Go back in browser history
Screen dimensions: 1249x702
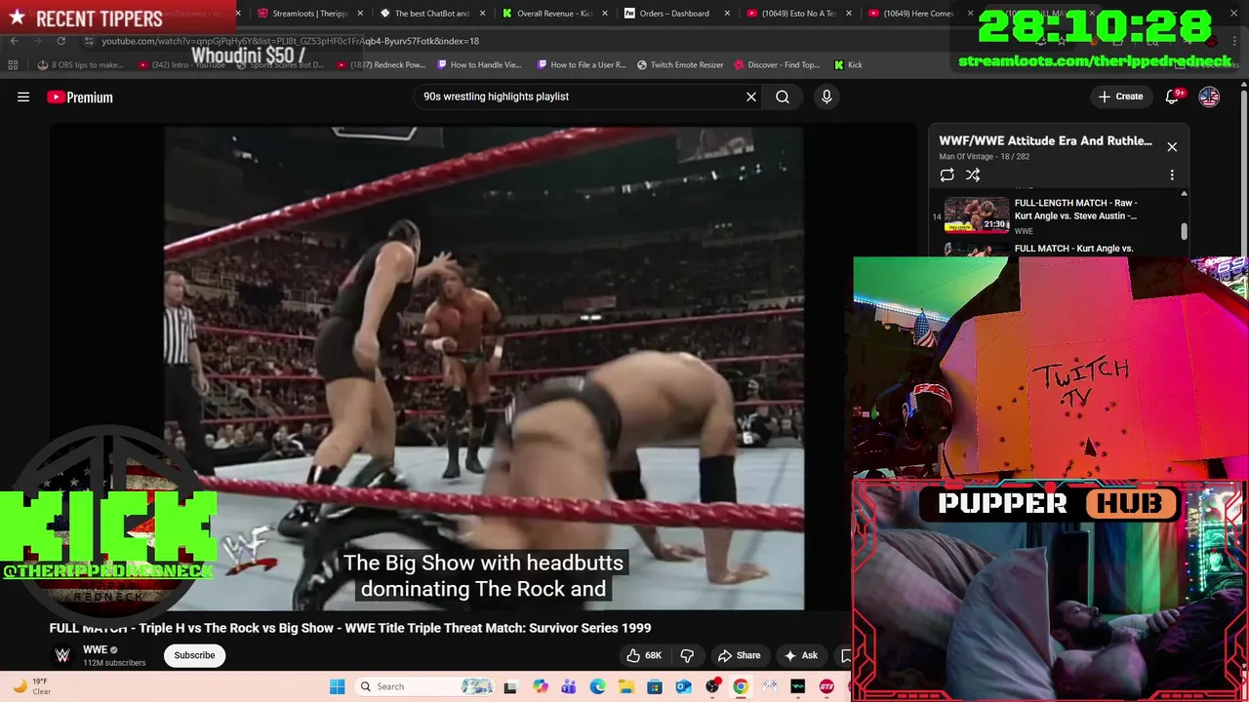[x=14, y=41]
